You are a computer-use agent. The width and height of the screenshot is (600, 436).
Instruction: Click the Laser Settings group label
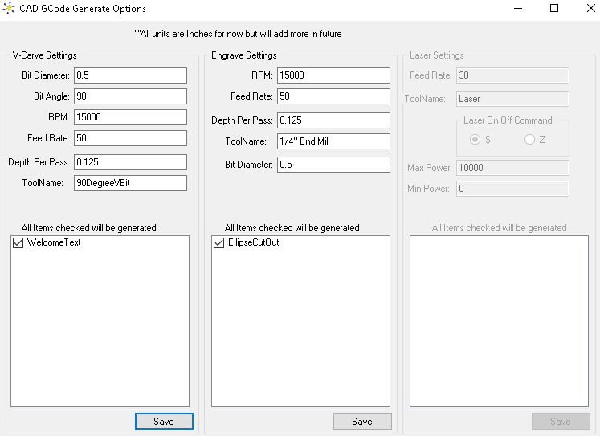(x=437, y=55)
